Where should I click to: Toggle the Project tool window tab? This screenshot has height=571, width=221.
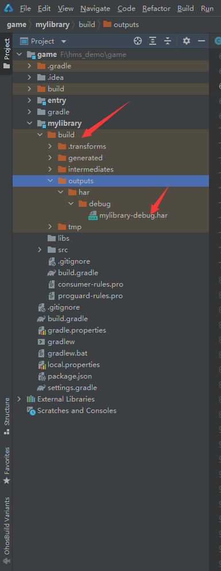point(6,54)
